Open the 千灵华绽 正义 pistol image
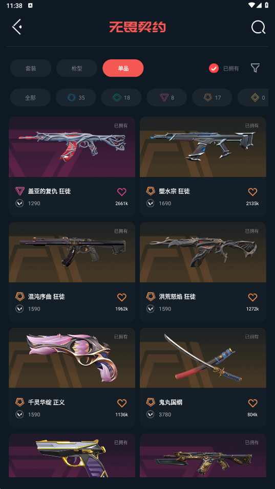 point(72,358)
